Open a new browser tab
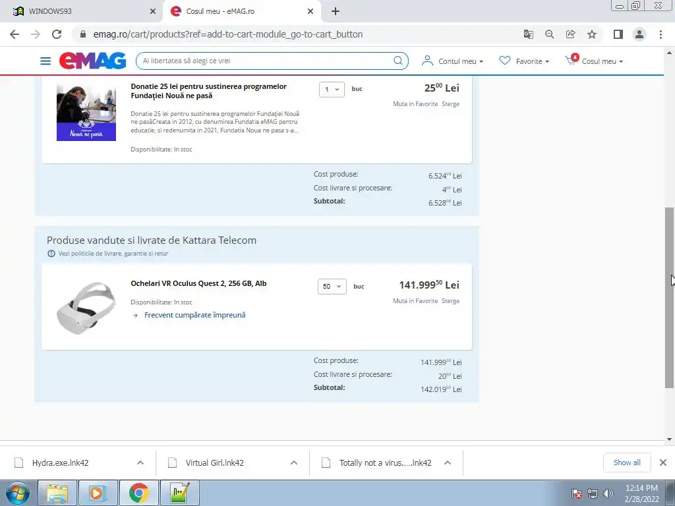Viewport: 675px width, 506px height. [x=336, y=11]
